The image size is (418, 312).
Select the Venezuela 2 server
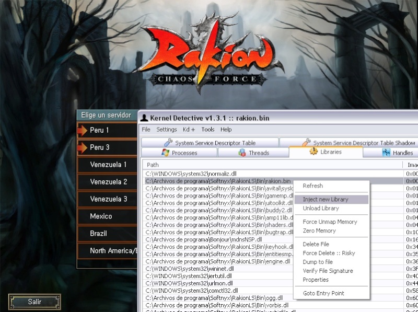(x=107, y=182)
